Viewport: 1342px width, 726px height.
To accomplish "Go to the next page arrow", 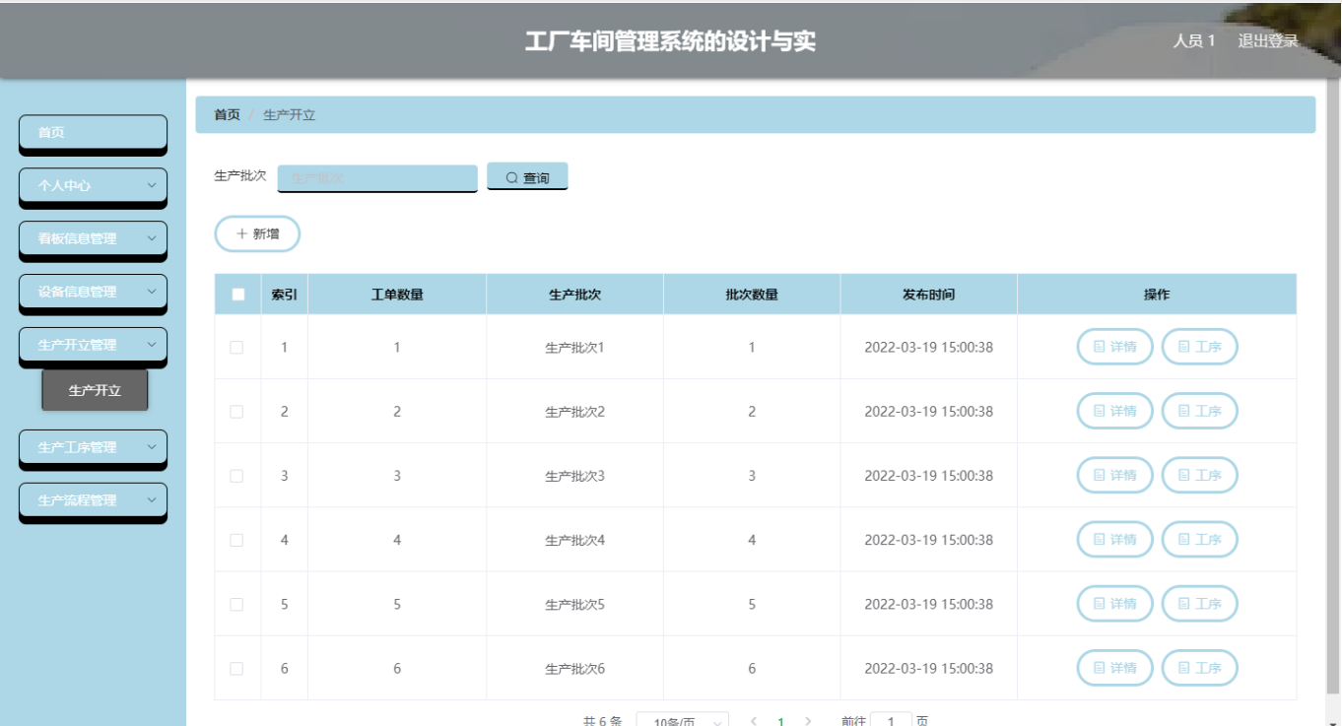I will pos(808,721).
